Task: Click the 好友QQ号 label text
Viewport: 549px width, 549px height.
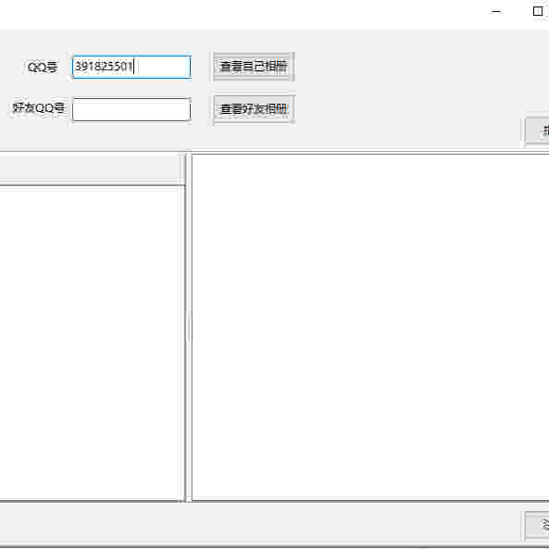Action: tap(39, 108)
